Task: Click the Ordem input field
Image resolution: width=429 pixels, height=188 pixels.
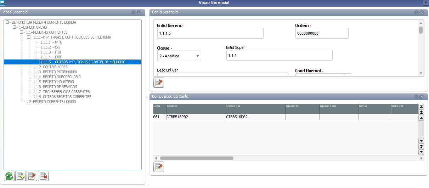Action: (322, 33)
